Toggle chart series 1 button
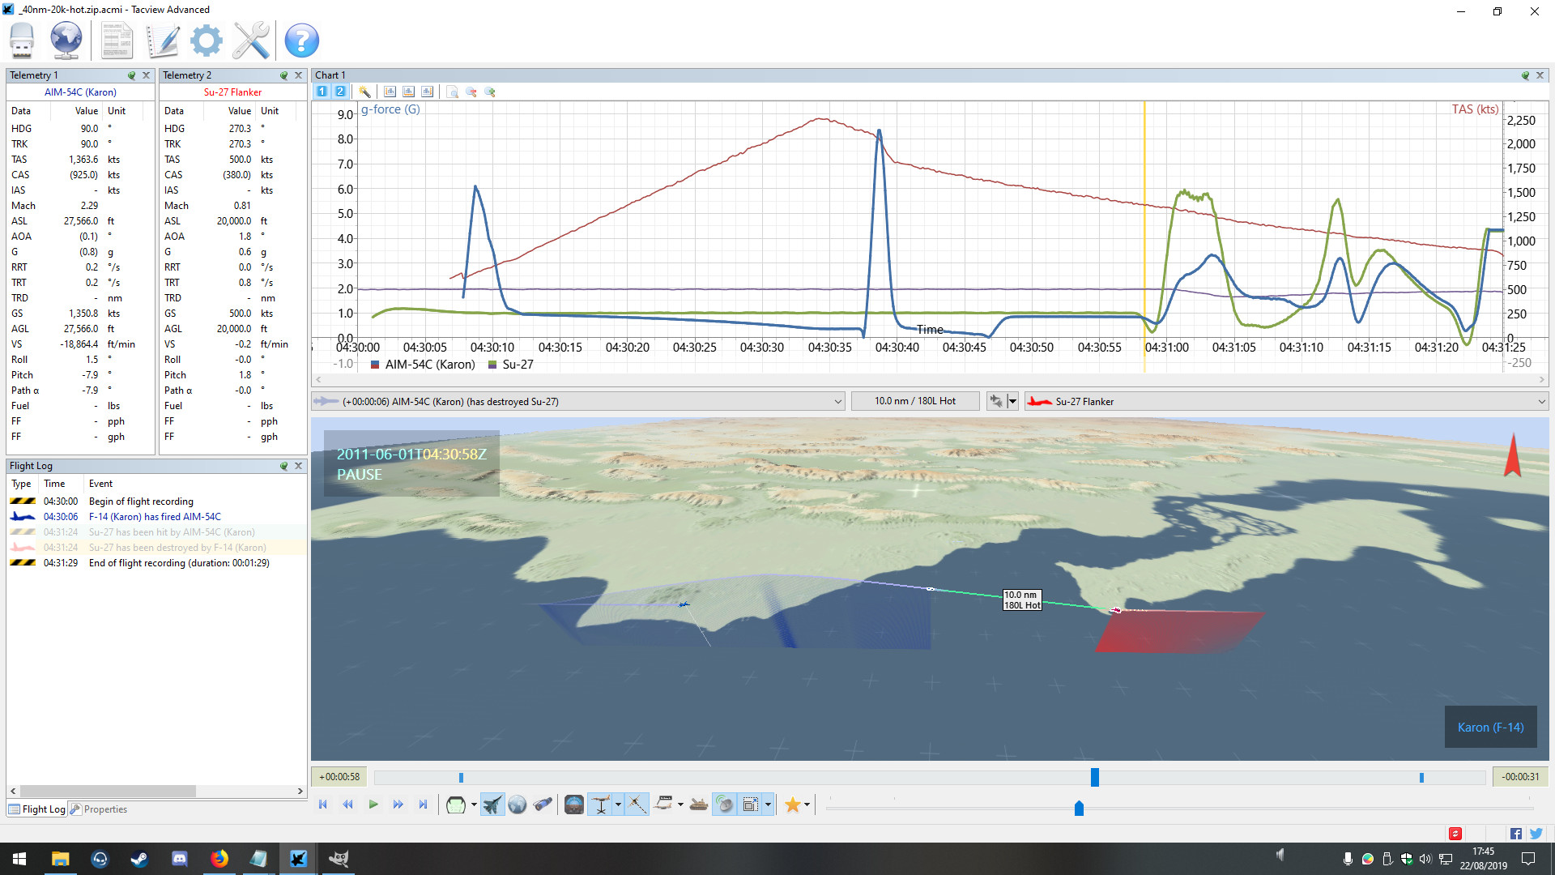Screen dimensions: 1555x875 322,92
